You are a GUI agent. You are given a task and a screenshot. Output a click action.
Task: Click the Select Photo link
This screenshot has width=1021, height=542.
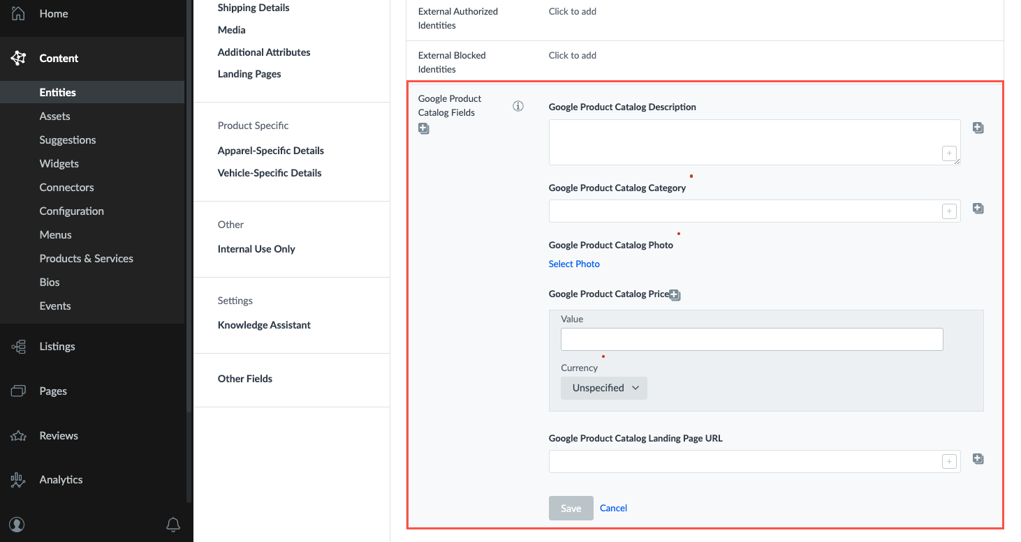[574, 264]
